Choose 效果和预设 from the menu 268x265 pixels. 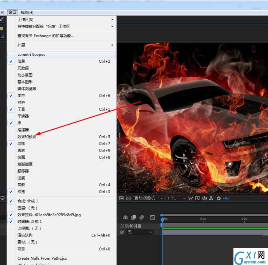click(x=61, y=137)
